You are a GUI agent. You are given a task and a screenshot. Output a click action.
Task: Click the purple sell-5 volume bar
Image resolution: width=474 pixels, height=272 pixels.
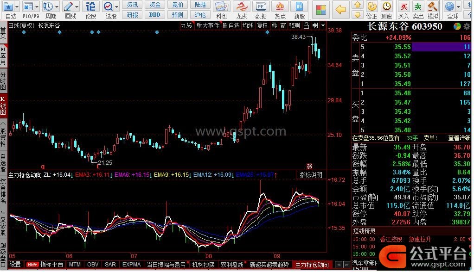[441, 47]
